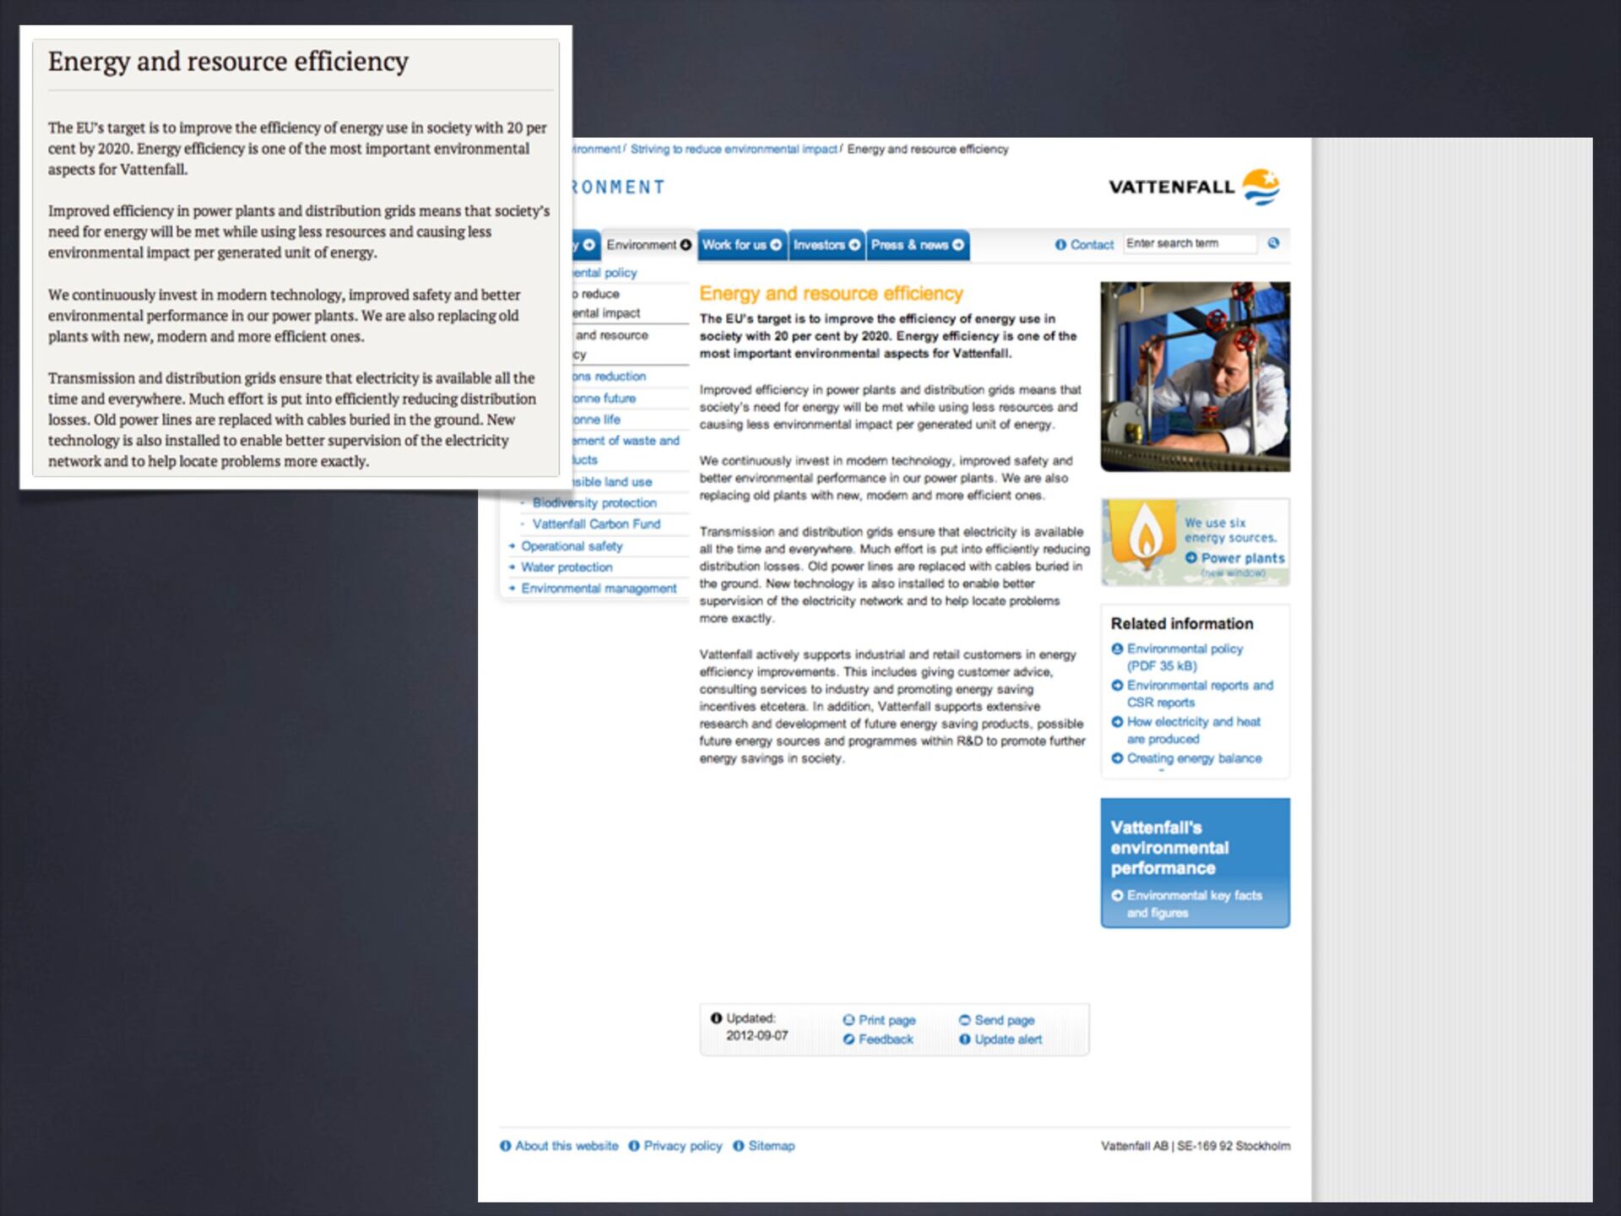Click arrow icon beside Environmental key facts
1621x1216 pixels.
pos(1117,895)
